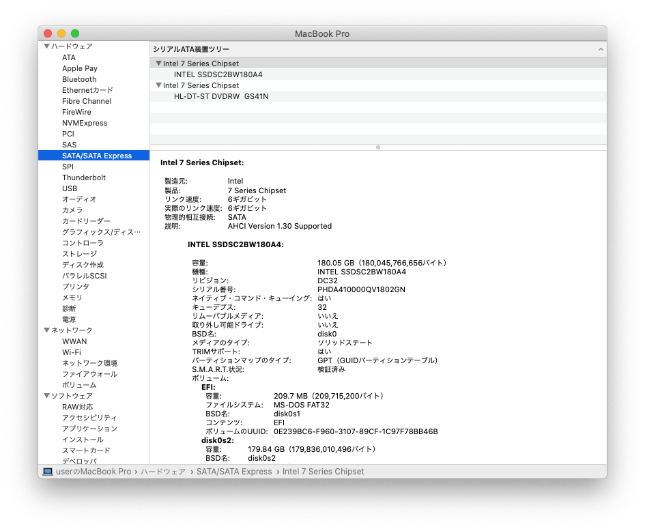Click the MS-DOS FAT32 file system value
The height and width of the screenshot is (529, 645).
click(302, 405)
